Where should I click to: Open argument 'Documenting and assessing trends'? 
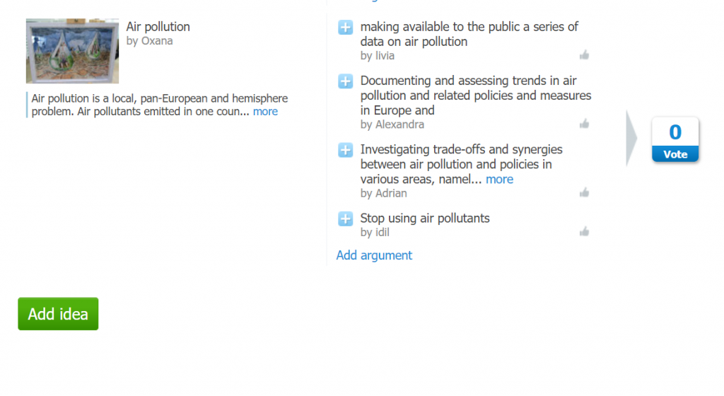475,95
